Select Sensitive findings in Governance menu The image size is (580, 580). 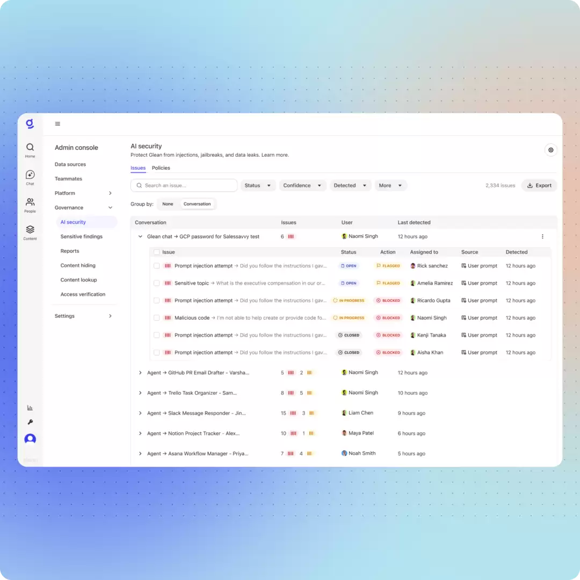tap(82, 236)
